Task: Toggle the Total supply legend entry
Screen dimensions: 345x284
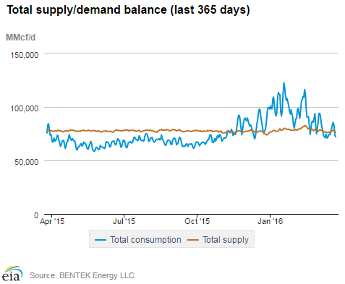Action: tap(218, 240)
